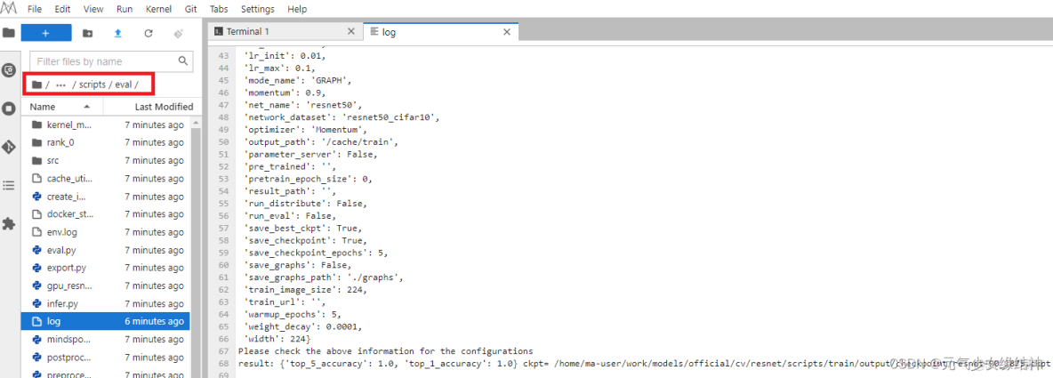Open the View menu
The height and width of the screenshot is (378, 1053).
[93, 10]
